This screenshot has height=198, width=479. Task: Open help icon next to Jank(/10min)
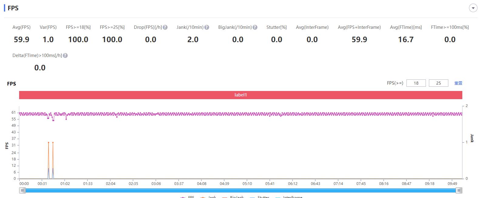207,27
